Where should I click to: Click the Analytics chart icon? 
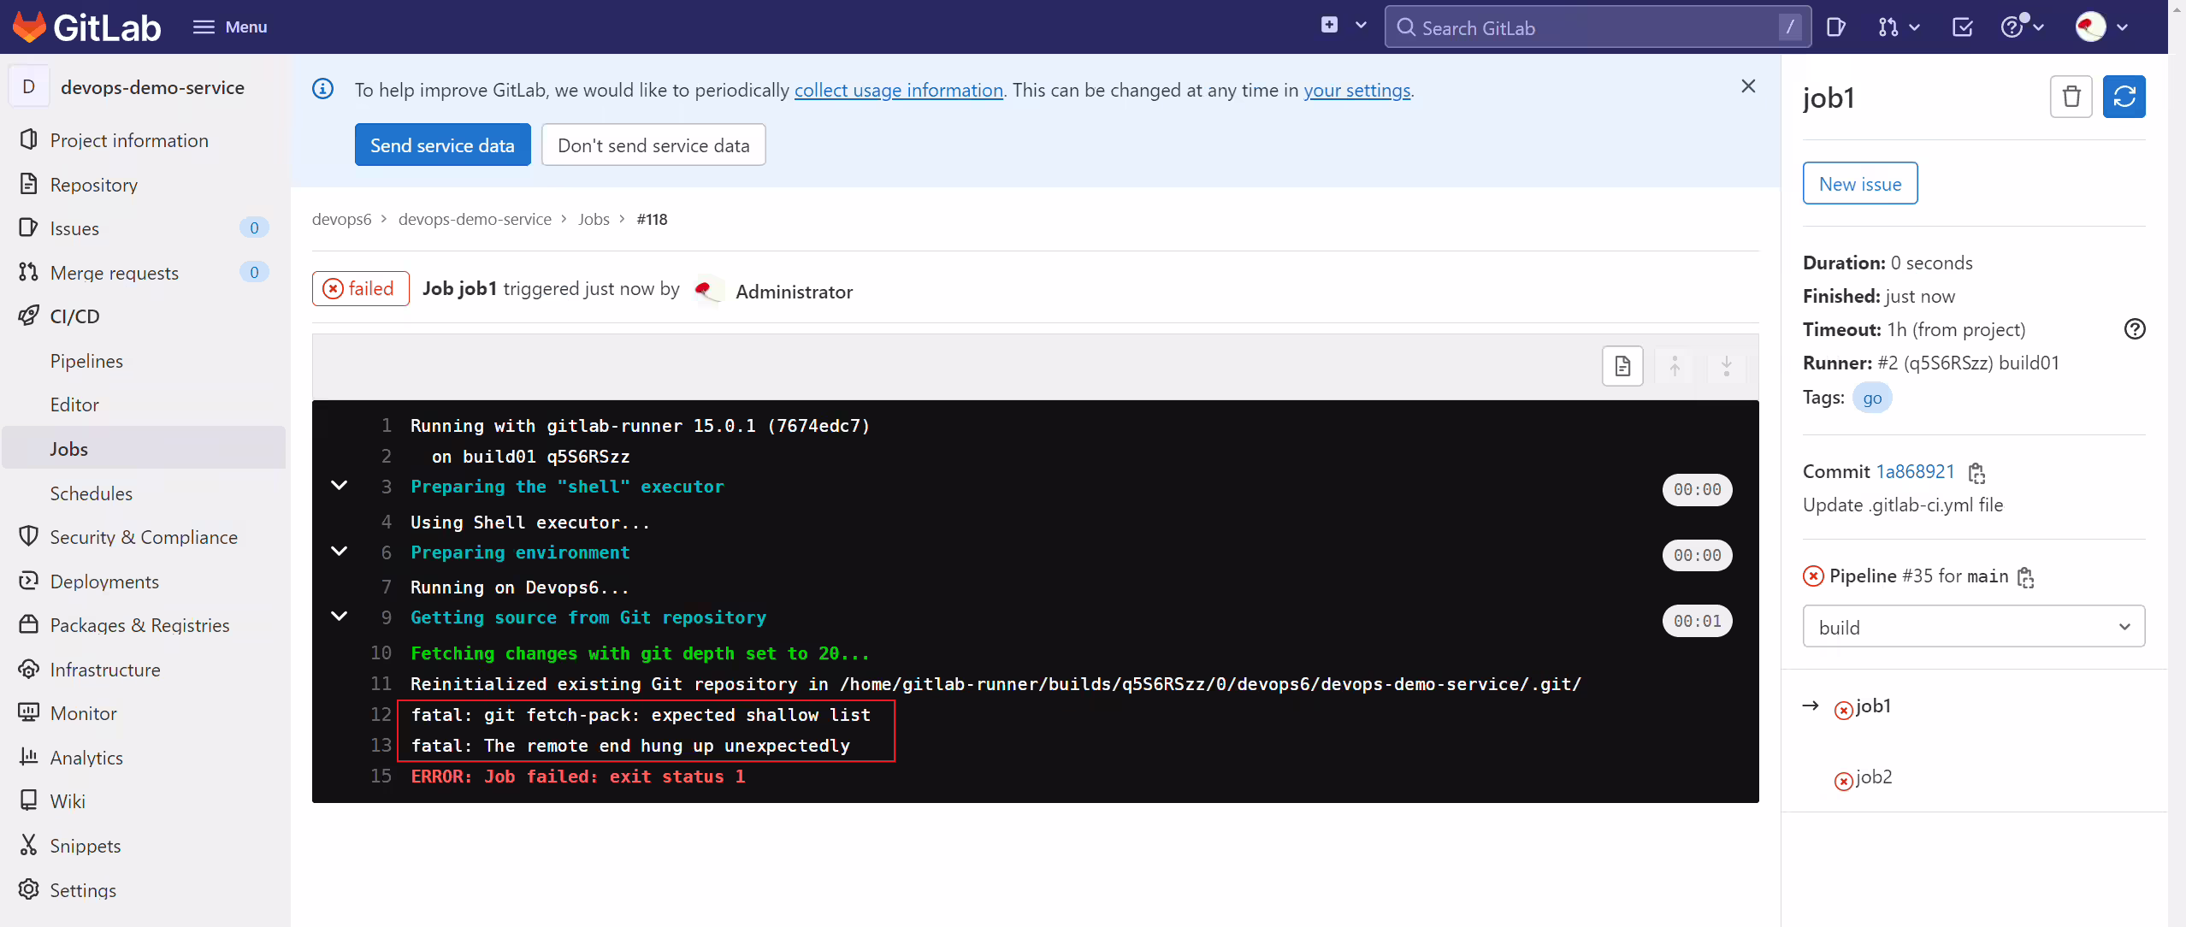point(28,757)
